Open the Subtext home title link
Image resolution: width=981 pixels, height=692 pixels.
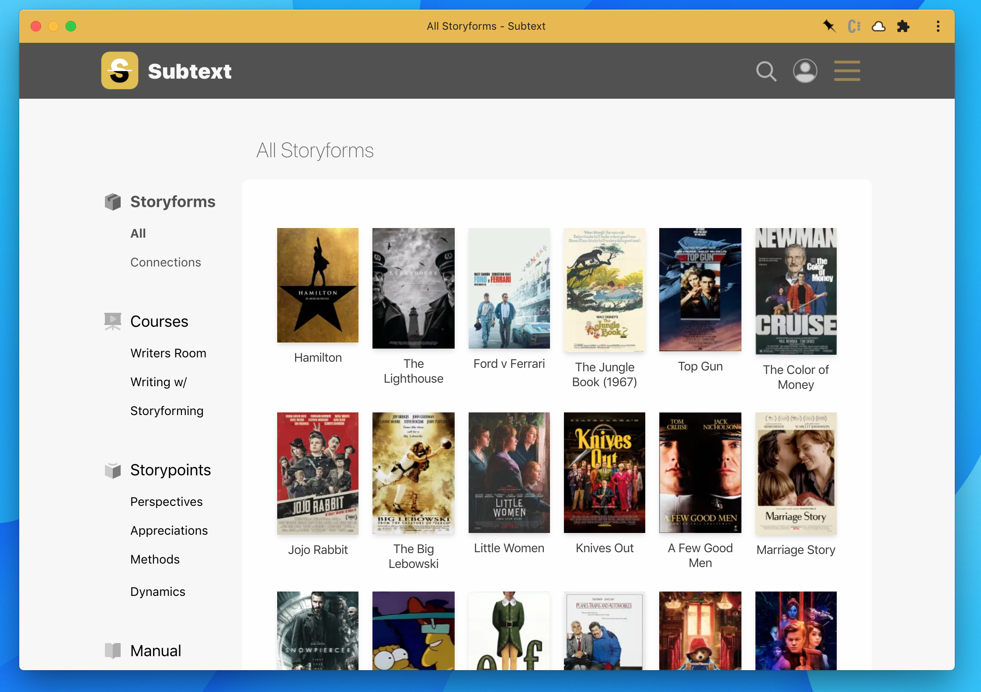point(190,71)
